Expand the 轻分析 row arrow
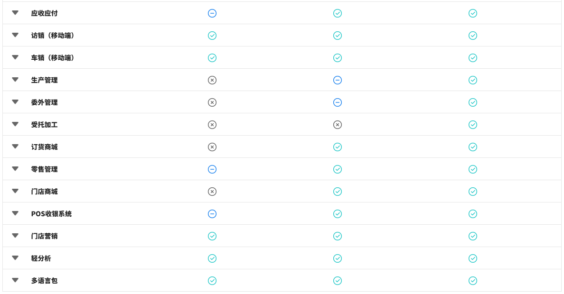 pos(15,258)
